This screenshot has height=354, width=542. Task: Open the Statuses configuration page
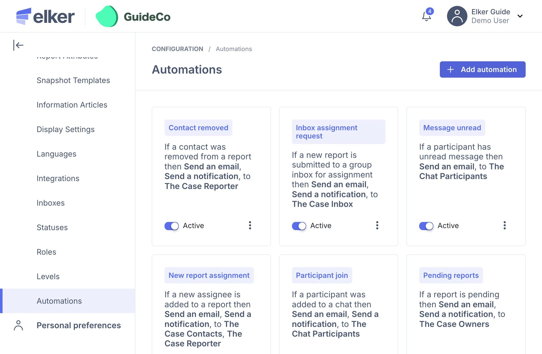pyautogui.click(x=52, y=227)
